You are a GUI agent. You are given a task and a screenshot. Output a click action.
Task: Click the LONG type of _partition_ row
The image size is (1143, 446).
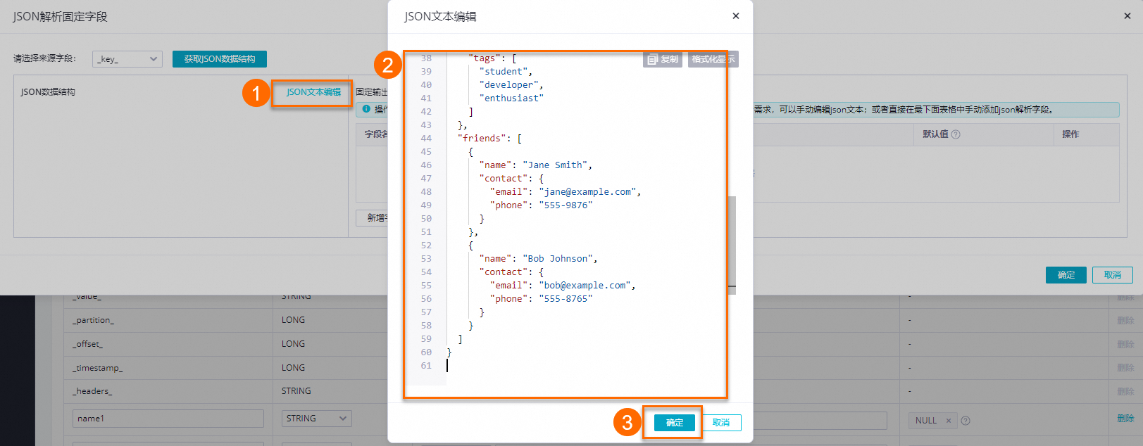[x=293, y=320]
